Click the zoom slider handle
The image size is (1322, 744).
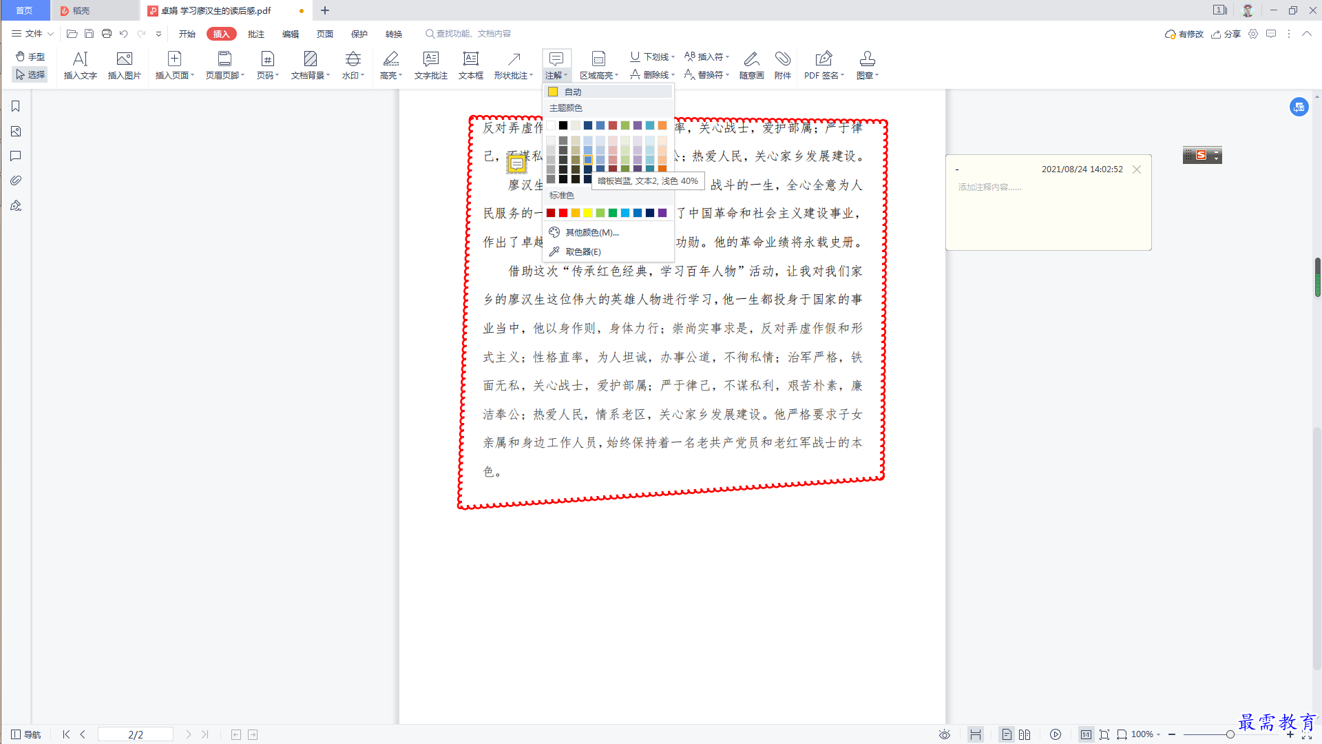point(1230,734)
